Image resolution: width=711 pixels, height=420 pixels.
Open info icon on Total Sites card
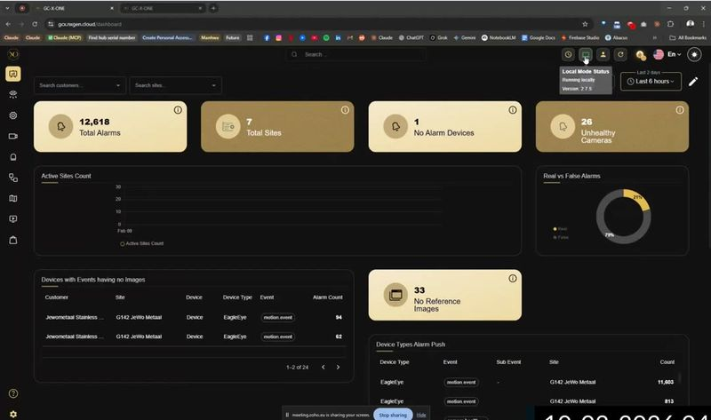(345, 109)
